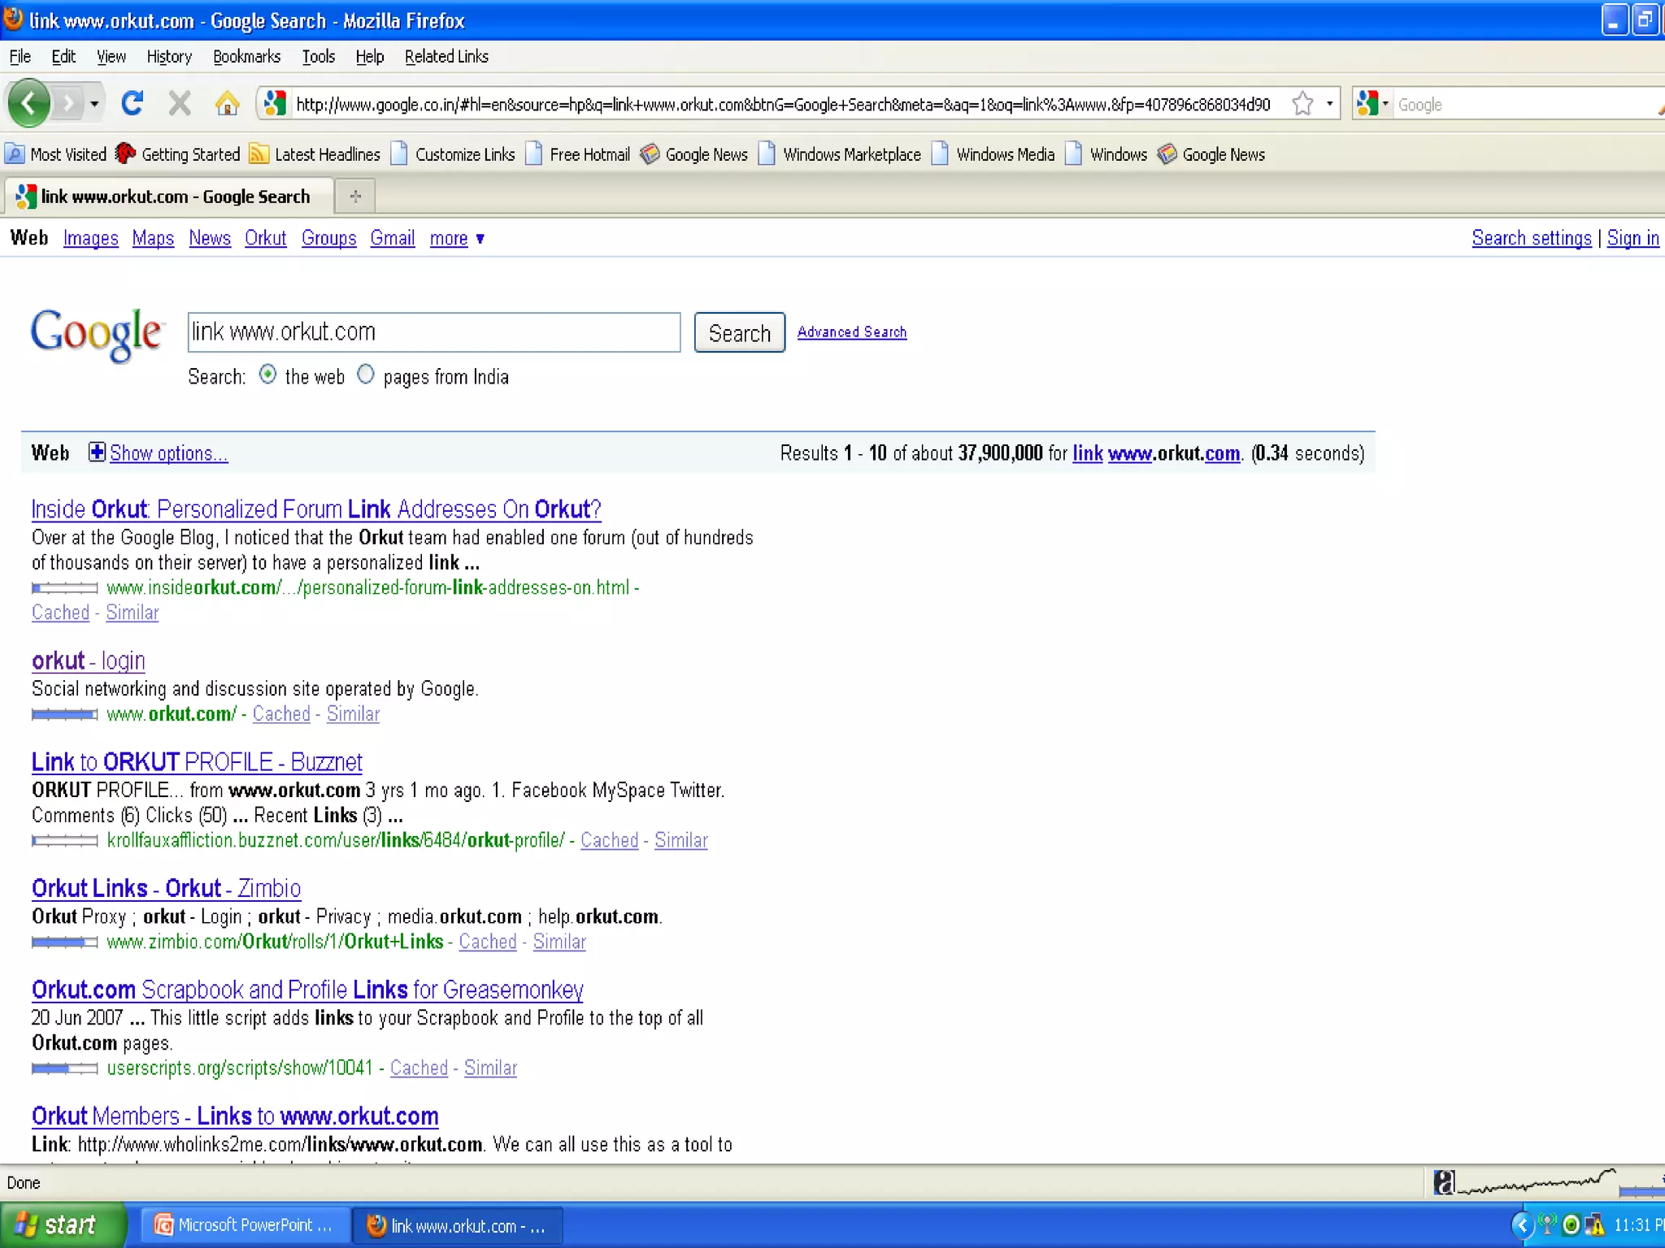Screen dimensions: 1665x1248
Task: Click the Google Search button
Action: [739, 332]
